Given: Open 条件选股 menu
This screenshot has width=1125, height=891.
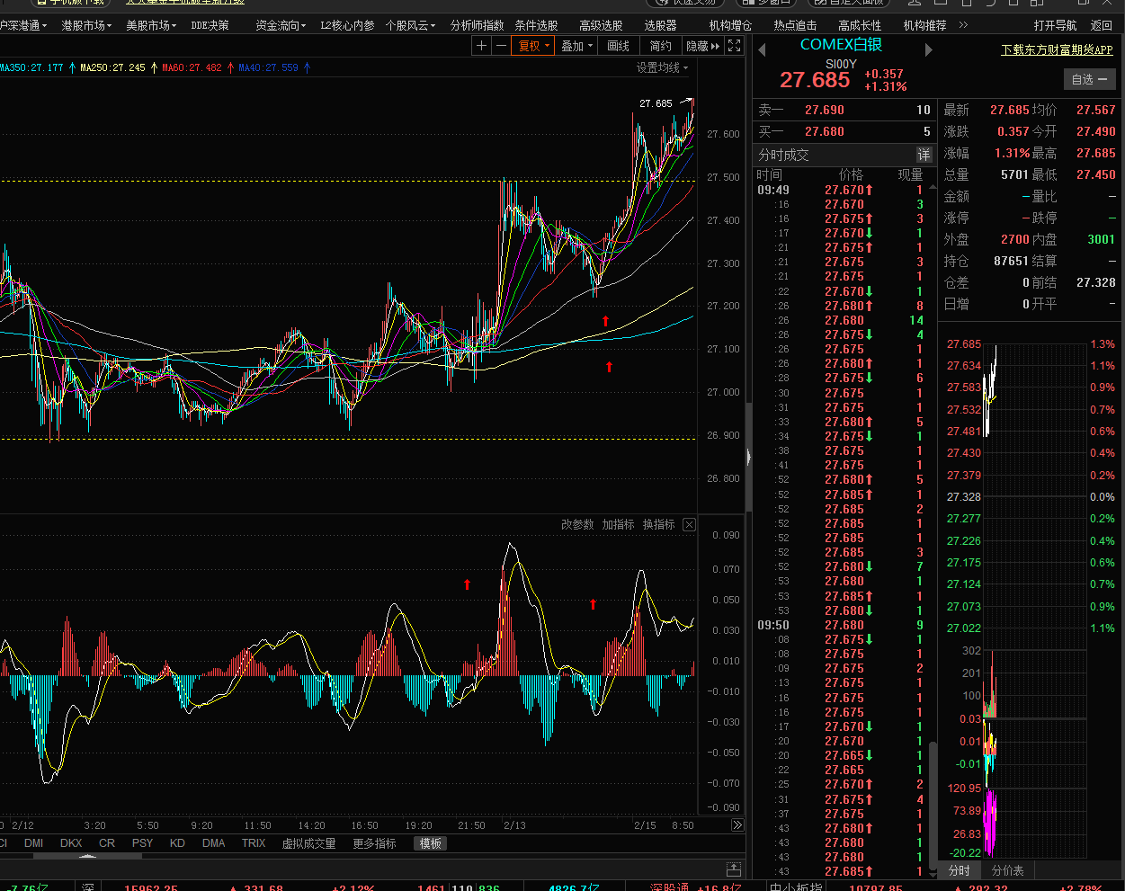Looking at the screenshot, I should click(x=536, y=25).
